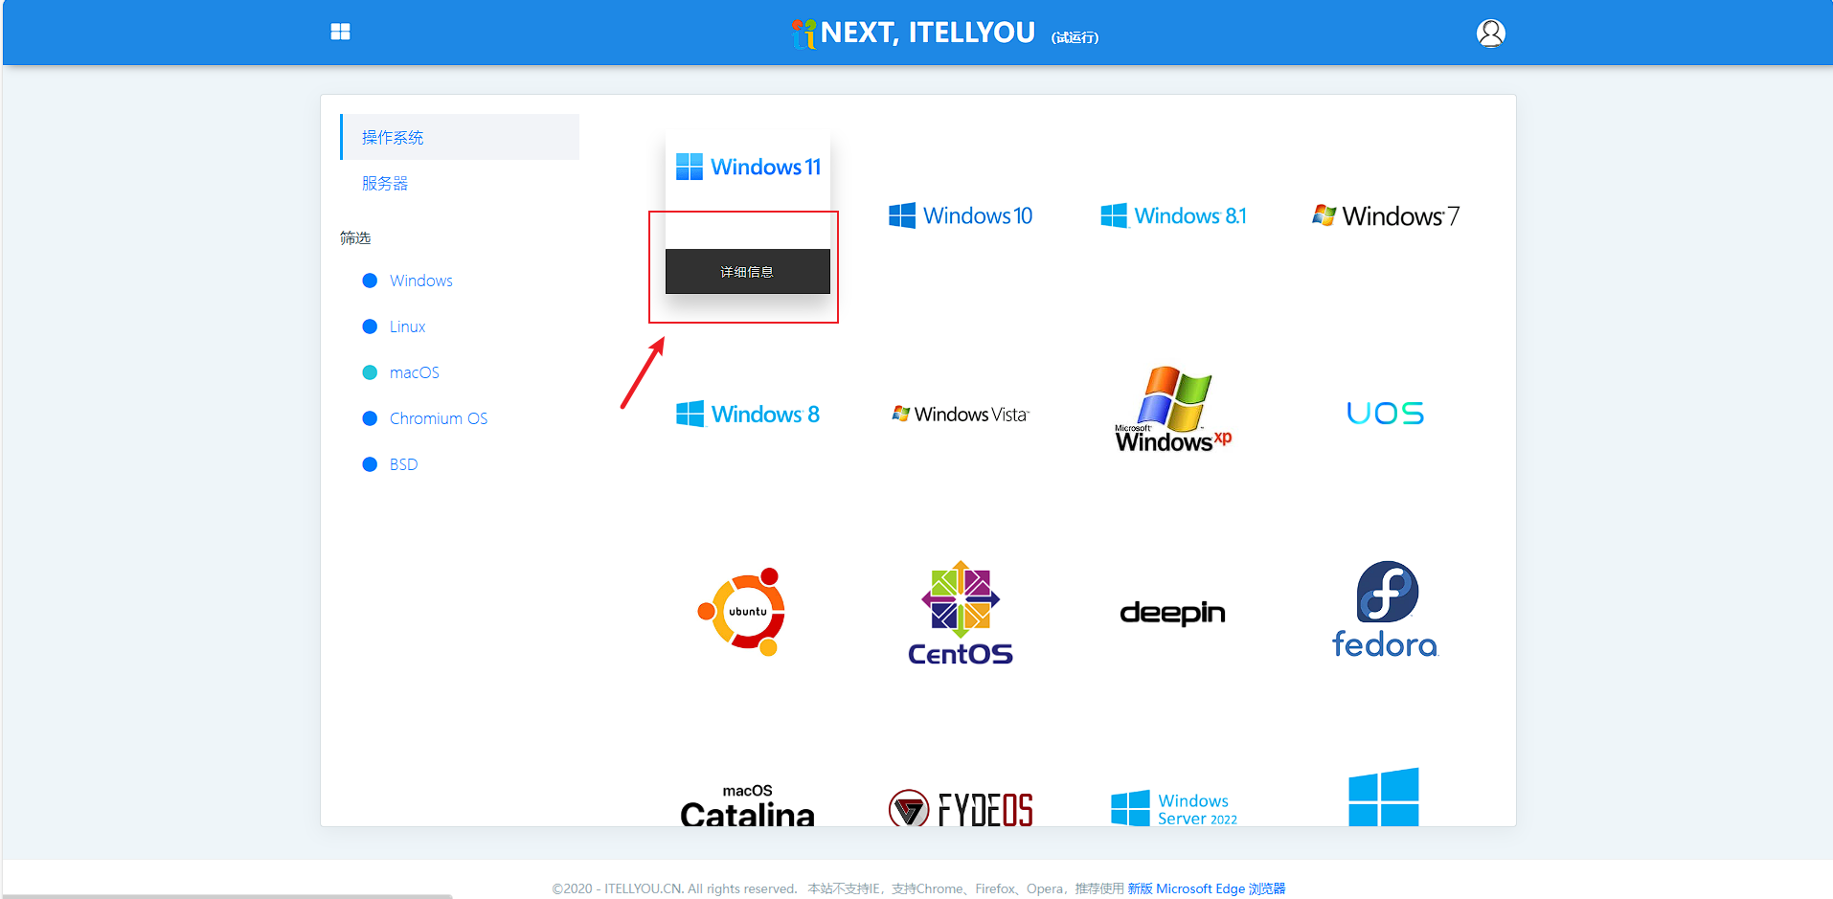Open the Windows Vista logo tile
The height and width of the screenshot is (899, 1833).
[961, 415]
